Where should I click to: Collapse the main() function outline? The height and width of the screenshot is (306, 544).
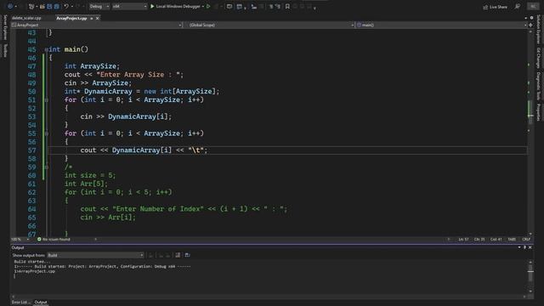pyautogui.click(x=46, y=49)
